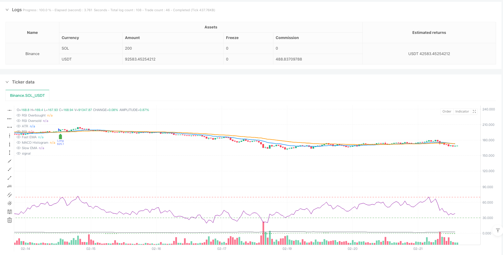The width and height of the screenshot is (503, 255).
Task: Select the horizontal straight line drawing tool
Action: pyautogui.click(x=10, y=110)
